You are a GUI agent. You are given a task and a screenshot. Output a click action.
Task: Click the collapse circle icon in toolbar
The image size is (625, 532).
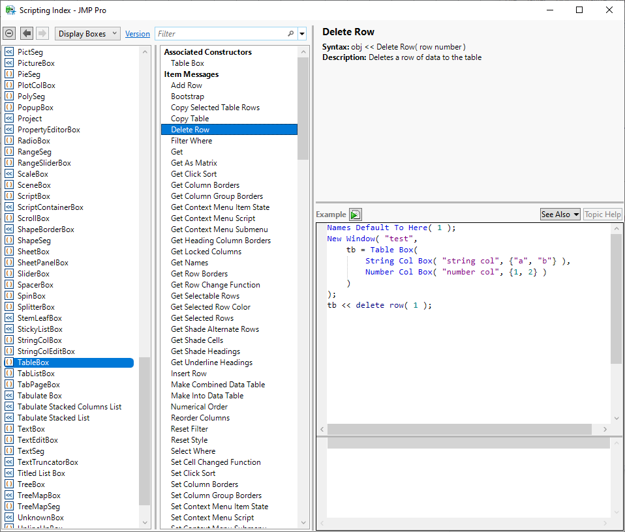tap(9, 33)
